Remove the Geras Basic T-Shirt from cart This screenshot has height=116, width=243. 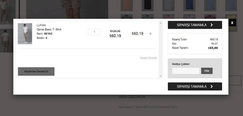150,34
